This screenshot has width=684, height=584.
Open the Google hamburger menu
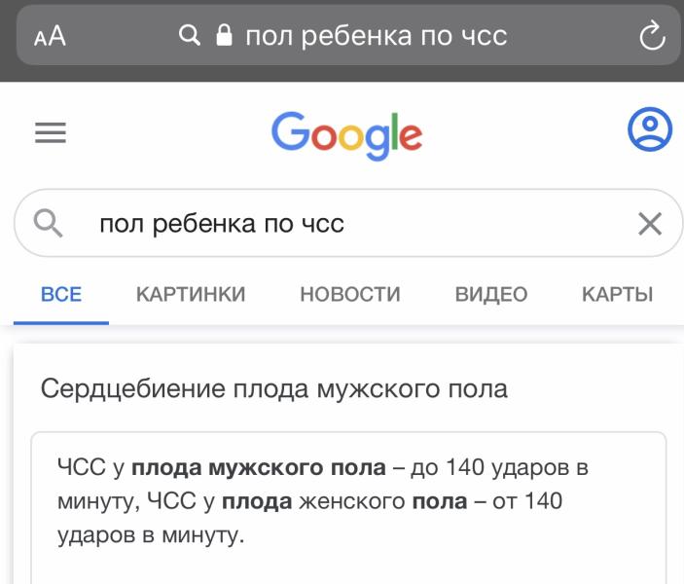(51, 132)
